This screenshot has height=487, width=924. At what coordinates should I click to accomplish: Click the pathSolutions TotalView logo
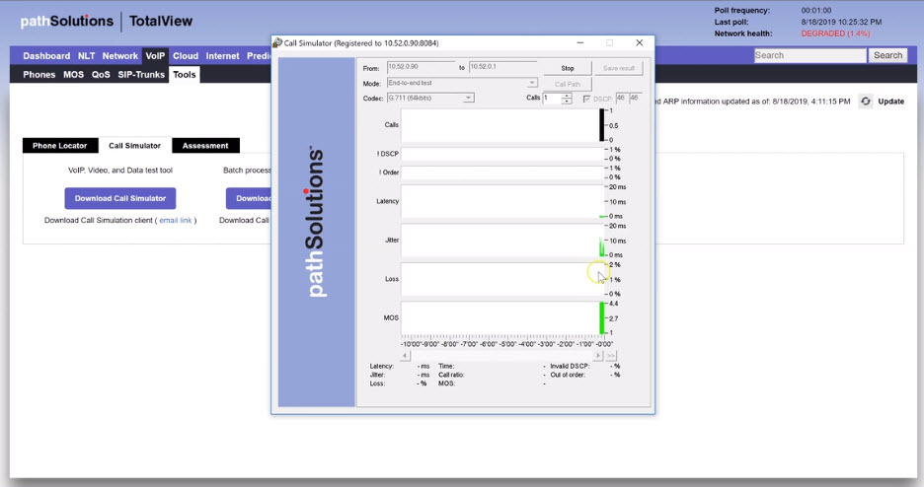pos(107,21)
